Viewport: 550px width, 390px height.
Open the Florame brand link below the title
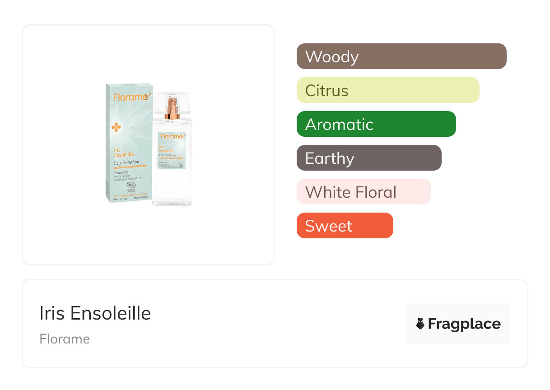coord(65,339)
